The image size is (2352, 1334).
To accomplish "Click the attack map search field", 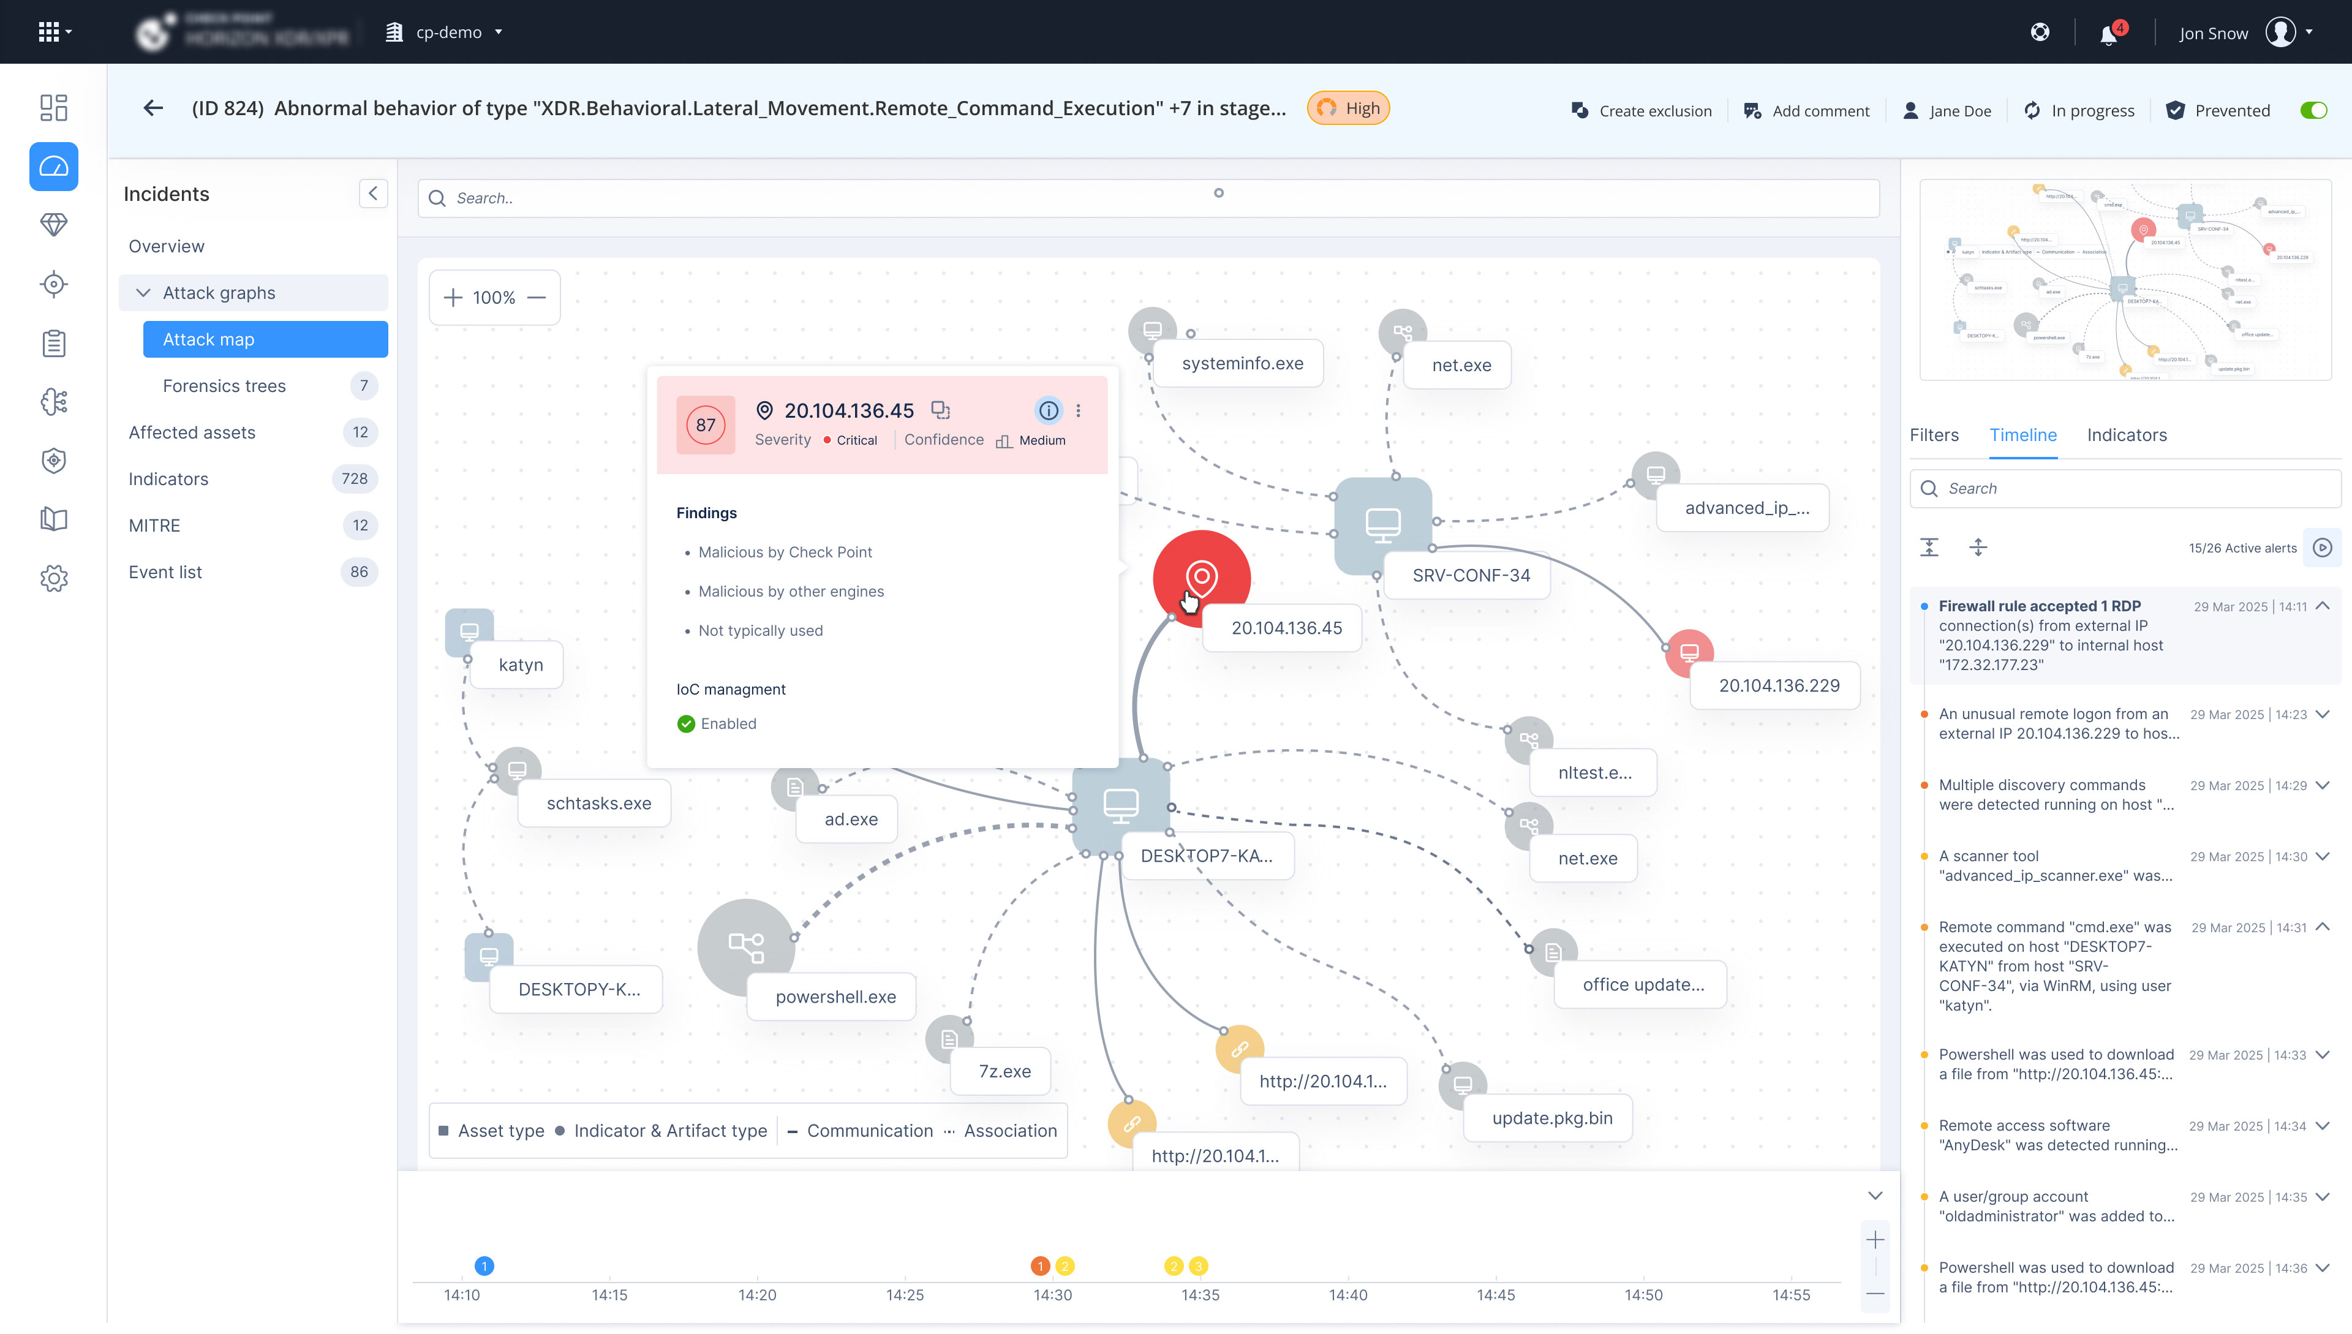I will [x=1149, y=198].
